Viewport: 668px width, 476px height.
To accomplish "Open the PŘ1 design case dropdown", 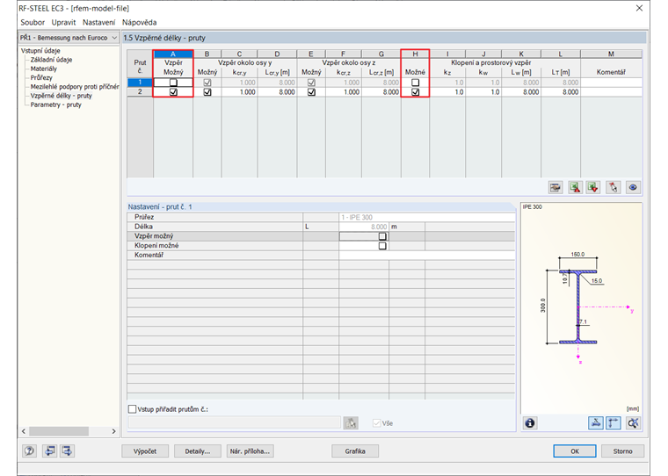I will (x=69, y=38).
